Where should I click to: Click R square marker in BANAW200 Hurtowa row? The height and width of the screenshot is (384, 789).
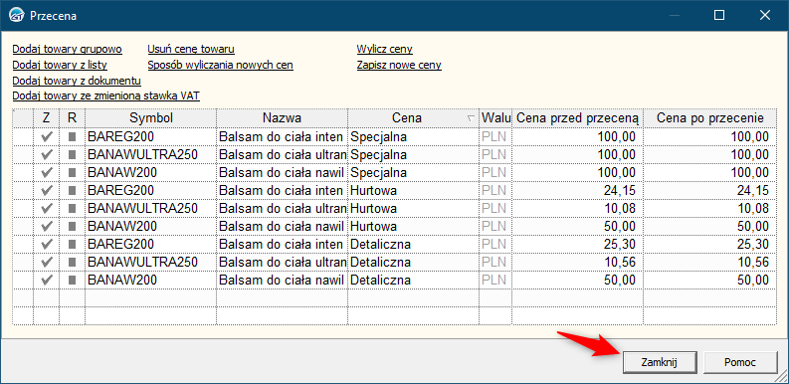pyautogui.click(x=72, y=227)
